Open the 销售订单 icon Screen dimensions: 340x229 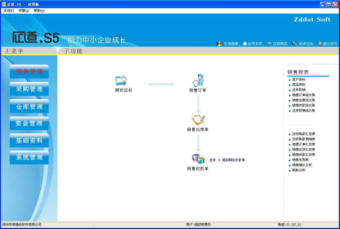[198, 80]
